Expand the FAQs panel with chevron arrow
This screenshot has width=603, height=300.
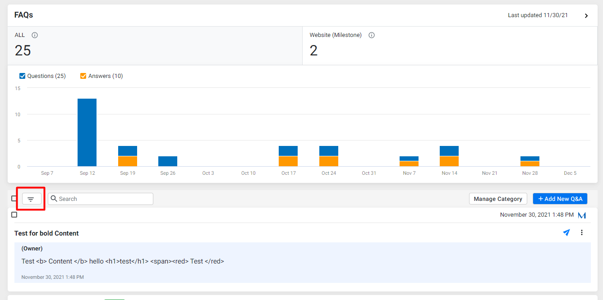click(x=586, y=16)
